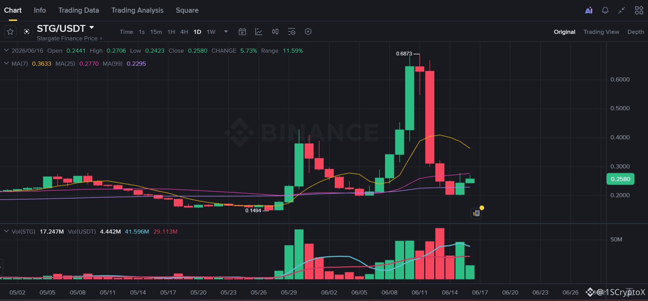Image resolution: width=648 pixels, height=301 pixels.
Task: Click the AI assistant icon
Action: tap(589, 11)
